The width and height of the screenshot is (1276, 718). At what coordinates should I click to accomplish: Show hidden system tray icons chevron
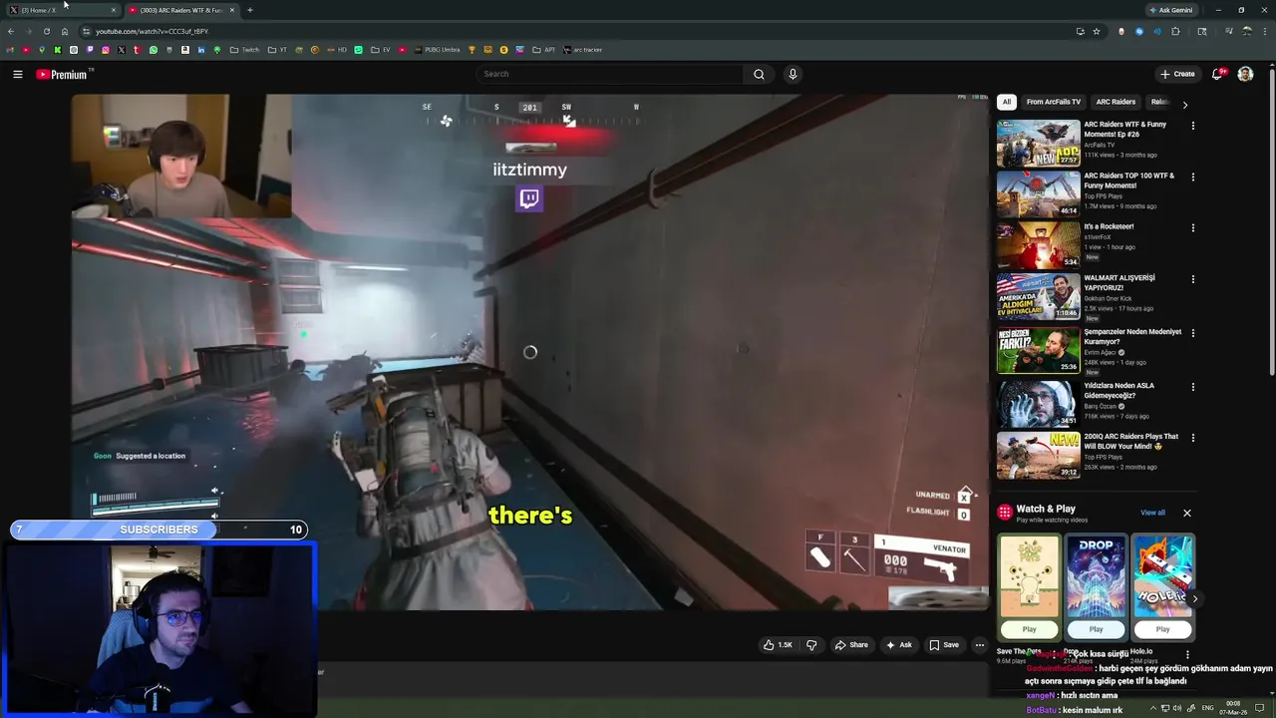[x=1153, y=708]
